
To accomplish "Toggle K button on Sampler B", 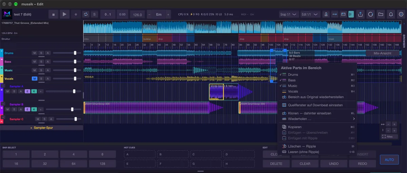I will [x=34, y=109].
